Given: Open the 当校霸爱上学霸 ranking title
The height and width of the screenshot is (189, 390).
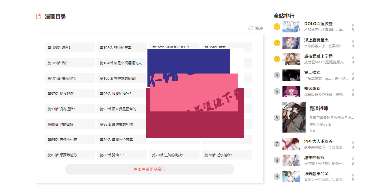Looking at the screenshot, I should tap(318, 56).
